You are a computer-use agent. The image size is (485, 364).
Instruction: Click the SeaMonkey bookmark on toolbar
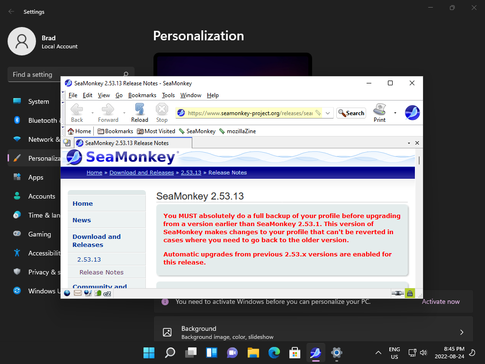coord(198,131)
